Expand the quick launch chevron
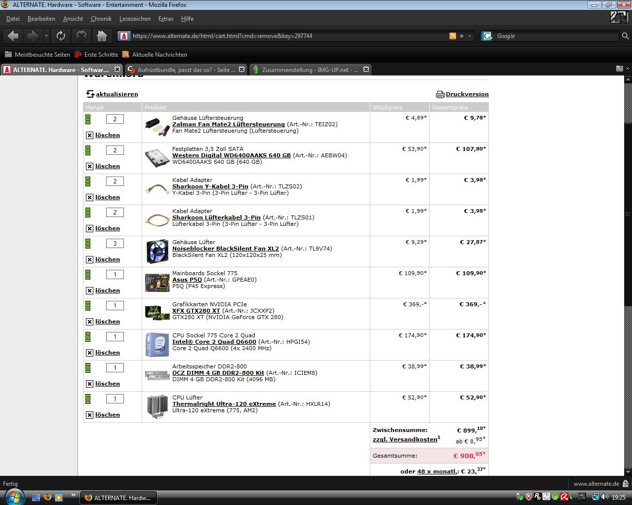632x505 pixels. coord(74,495)
